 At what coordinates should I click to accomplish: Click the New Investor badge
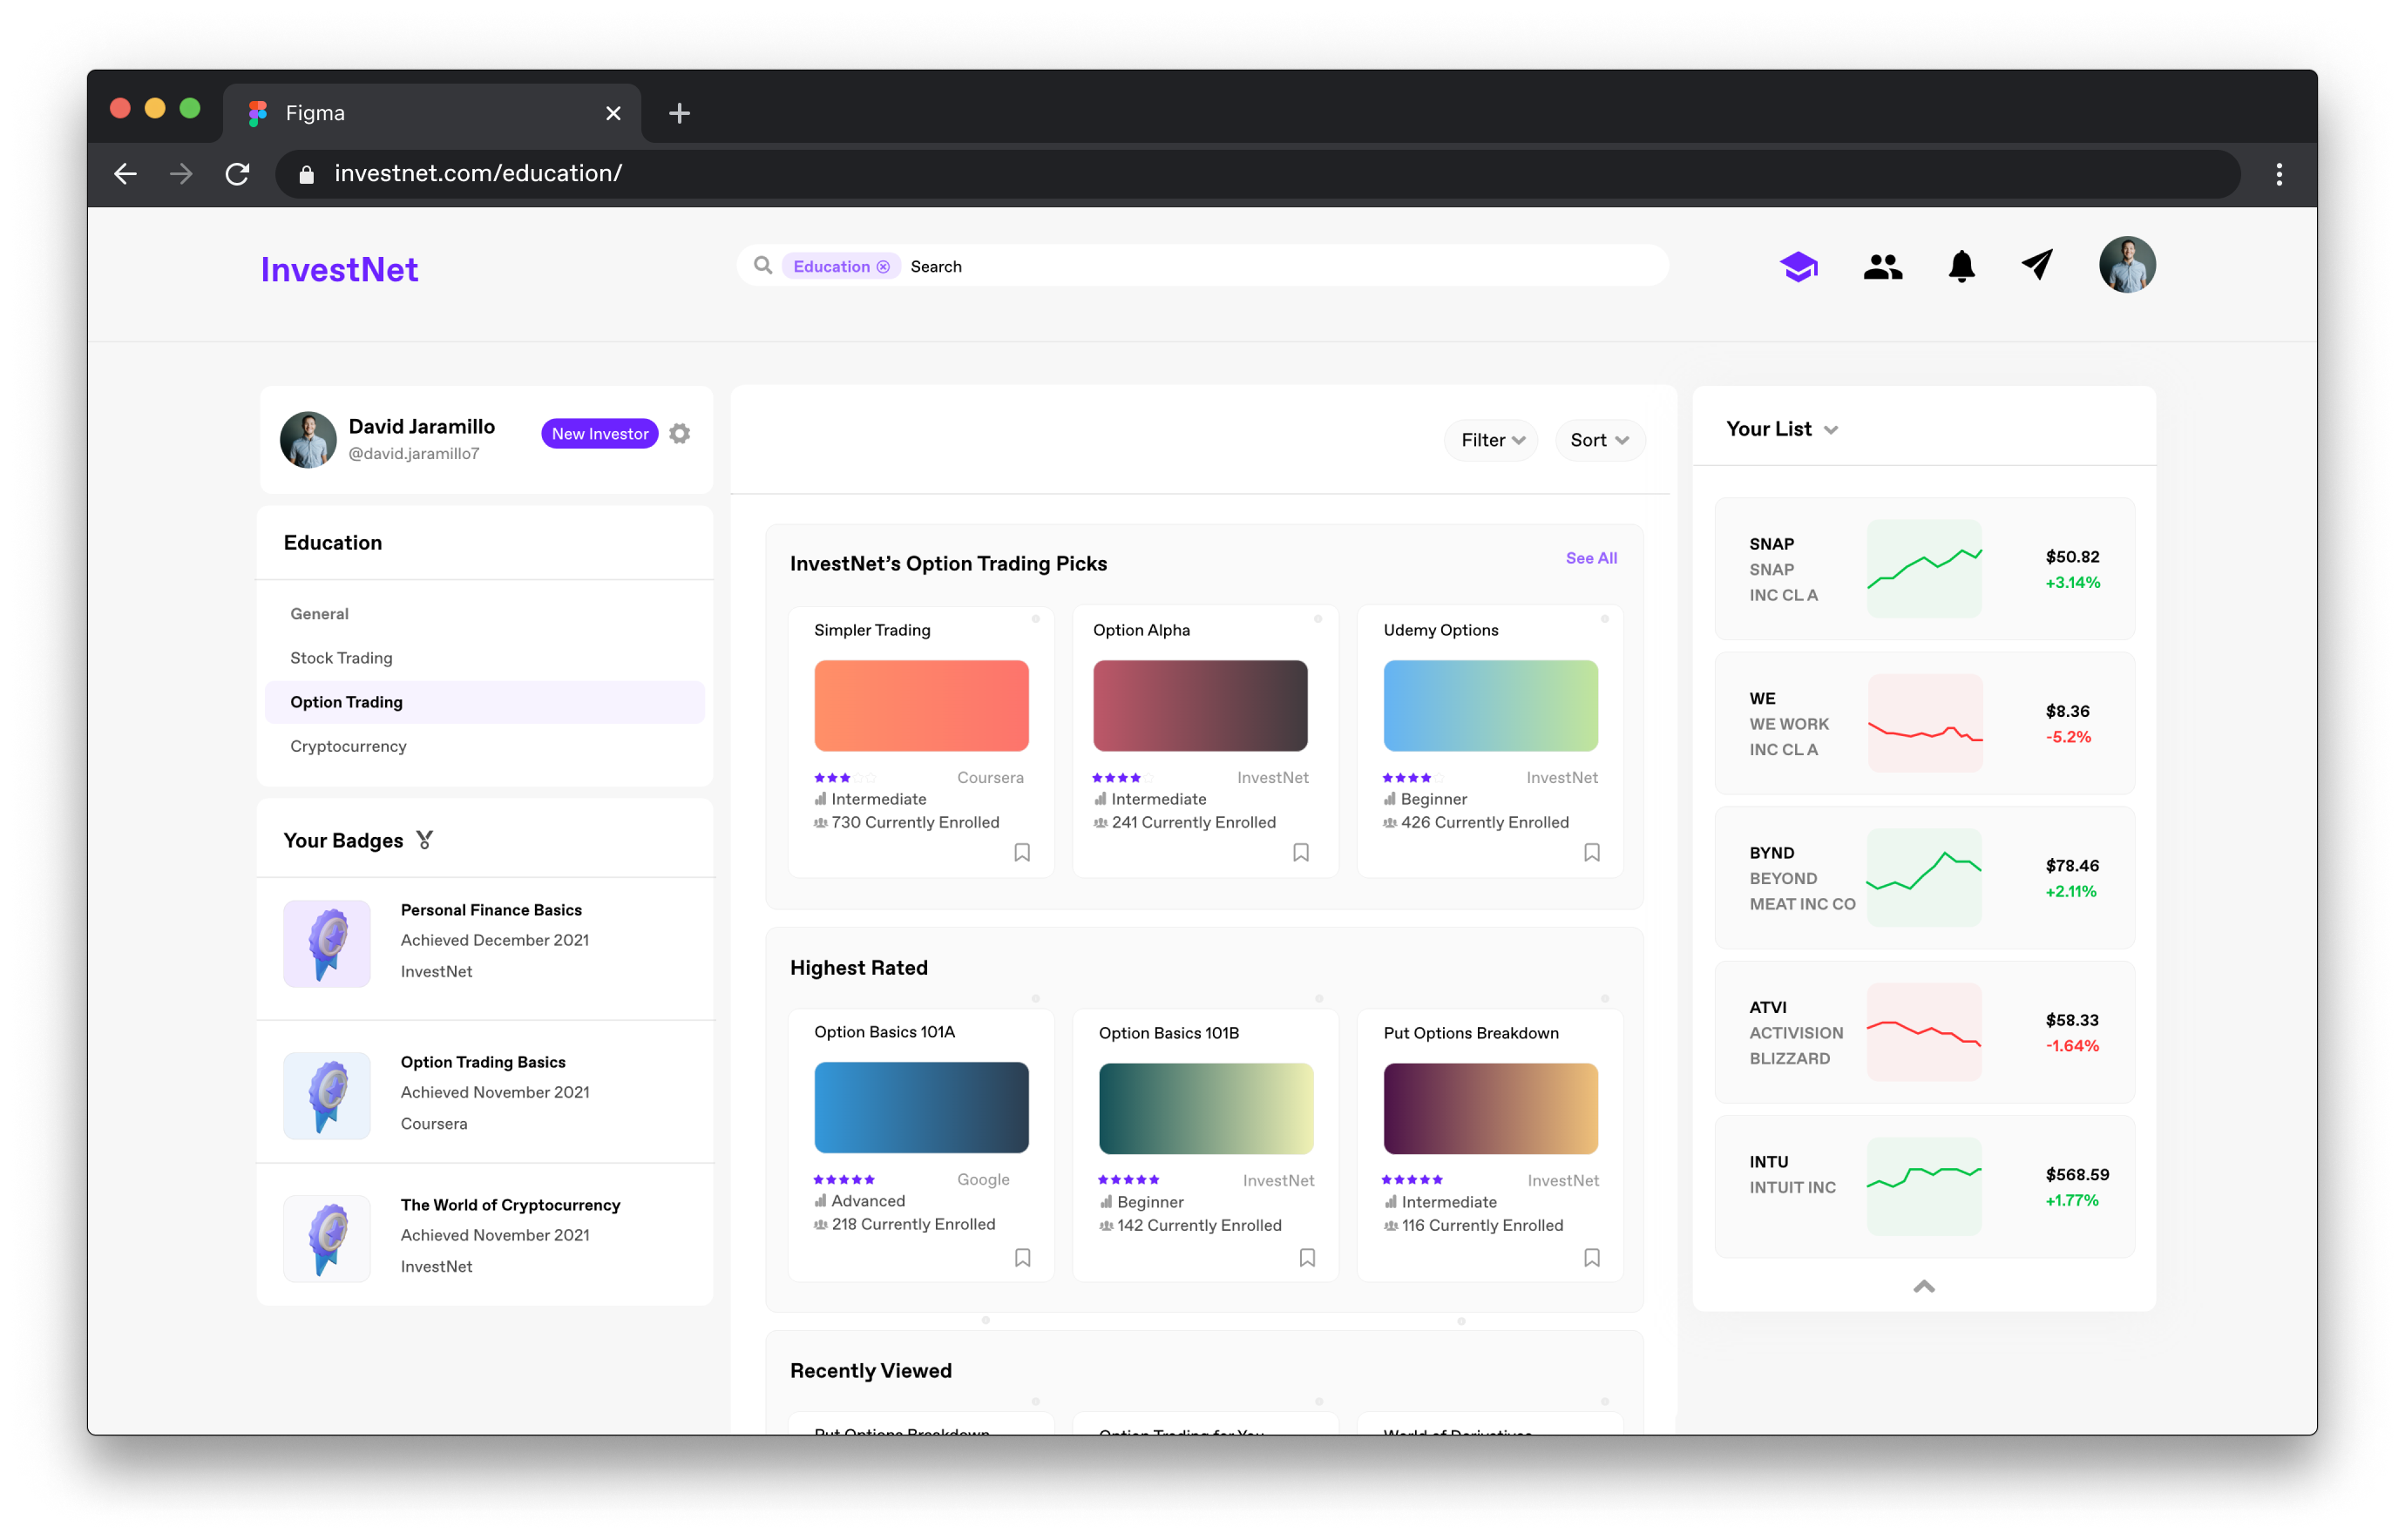click(x=600, y=433)
